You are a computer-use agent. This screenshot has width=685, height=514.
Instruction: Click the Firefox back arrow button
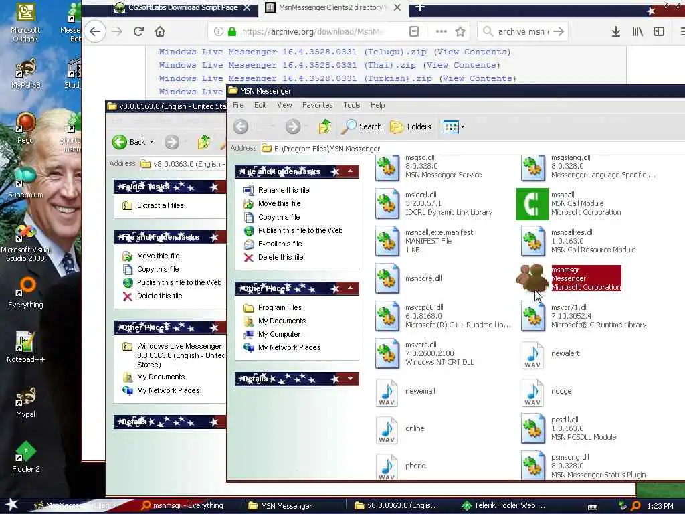click(95, 31)
